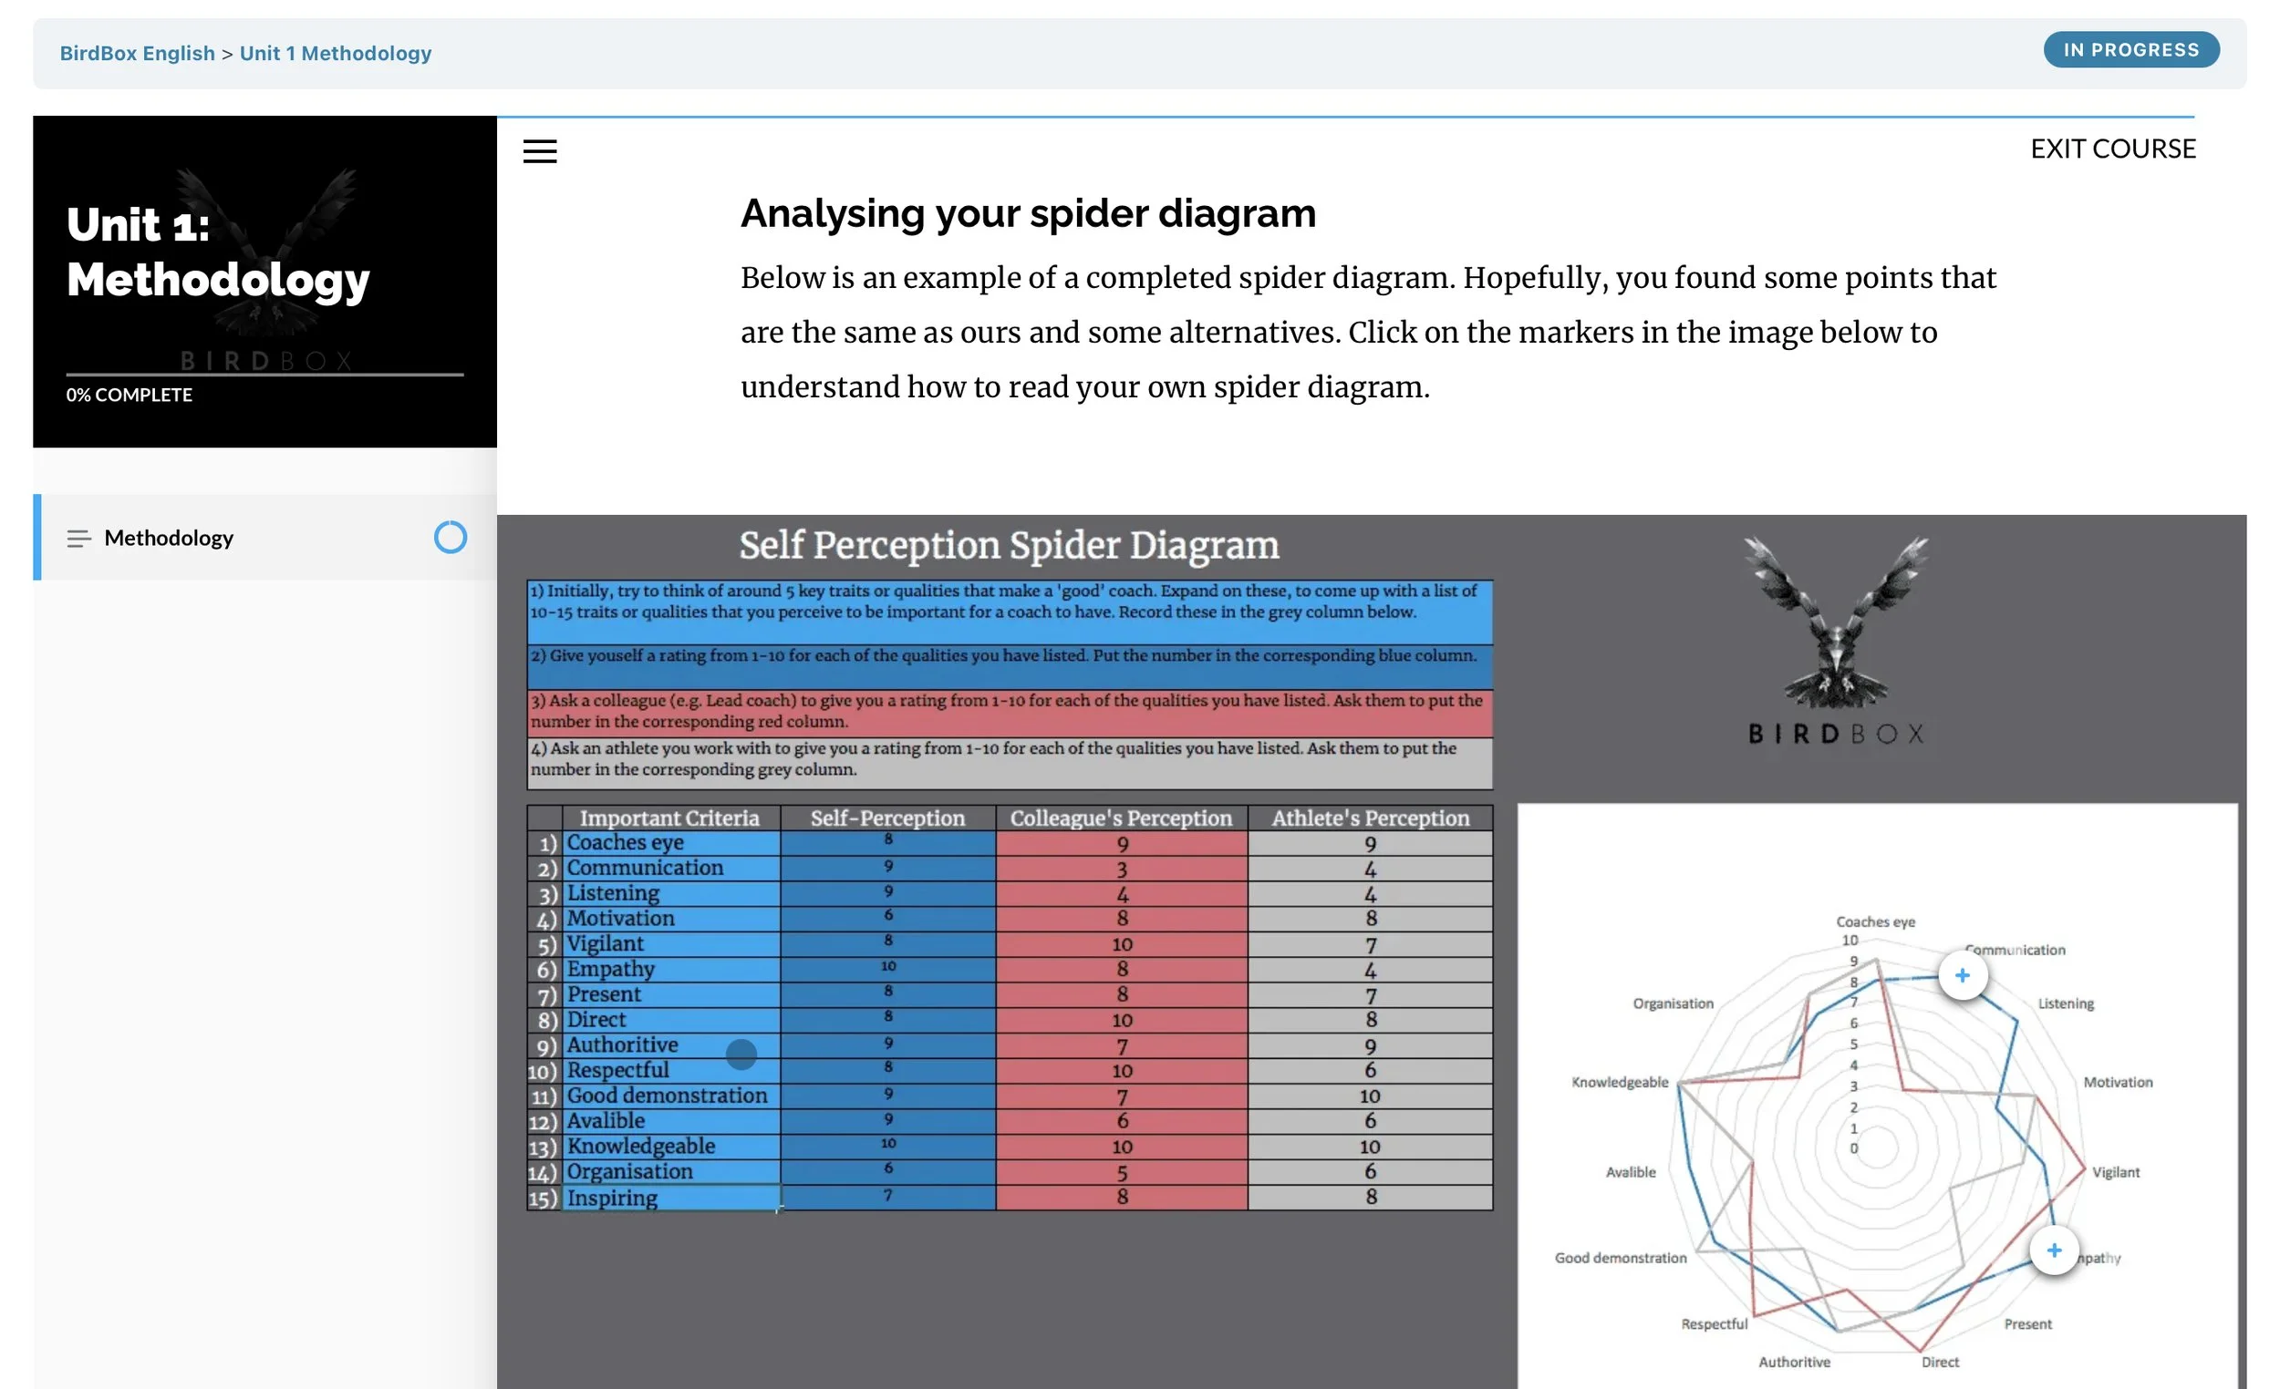This screenshot has height=1389, width=2280.
Task: Click the plus marker near Communication
Action: pos(1962,975)
